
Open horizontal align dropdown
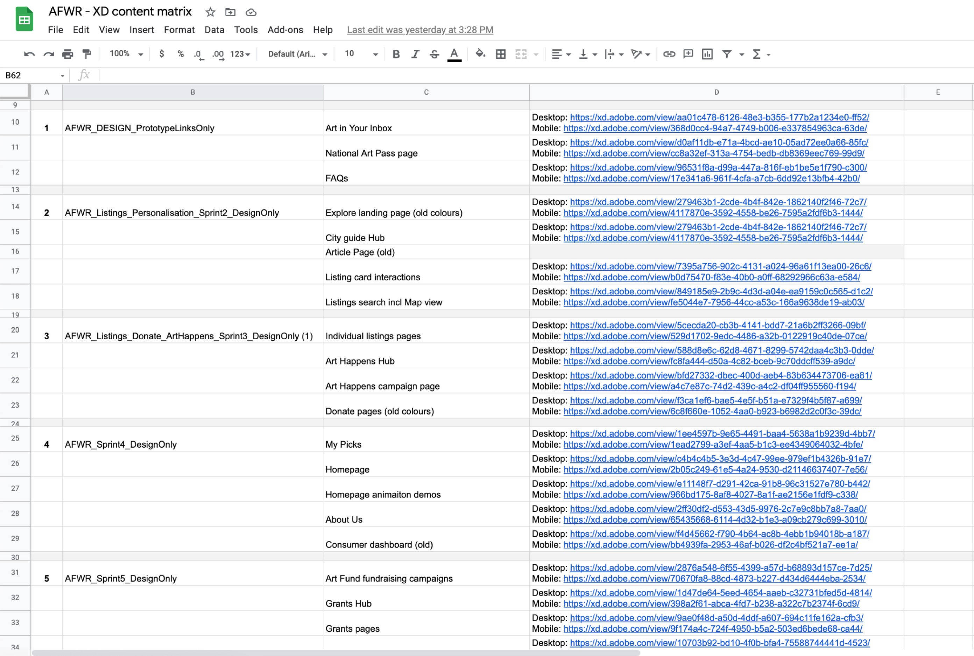coord(561,54)
